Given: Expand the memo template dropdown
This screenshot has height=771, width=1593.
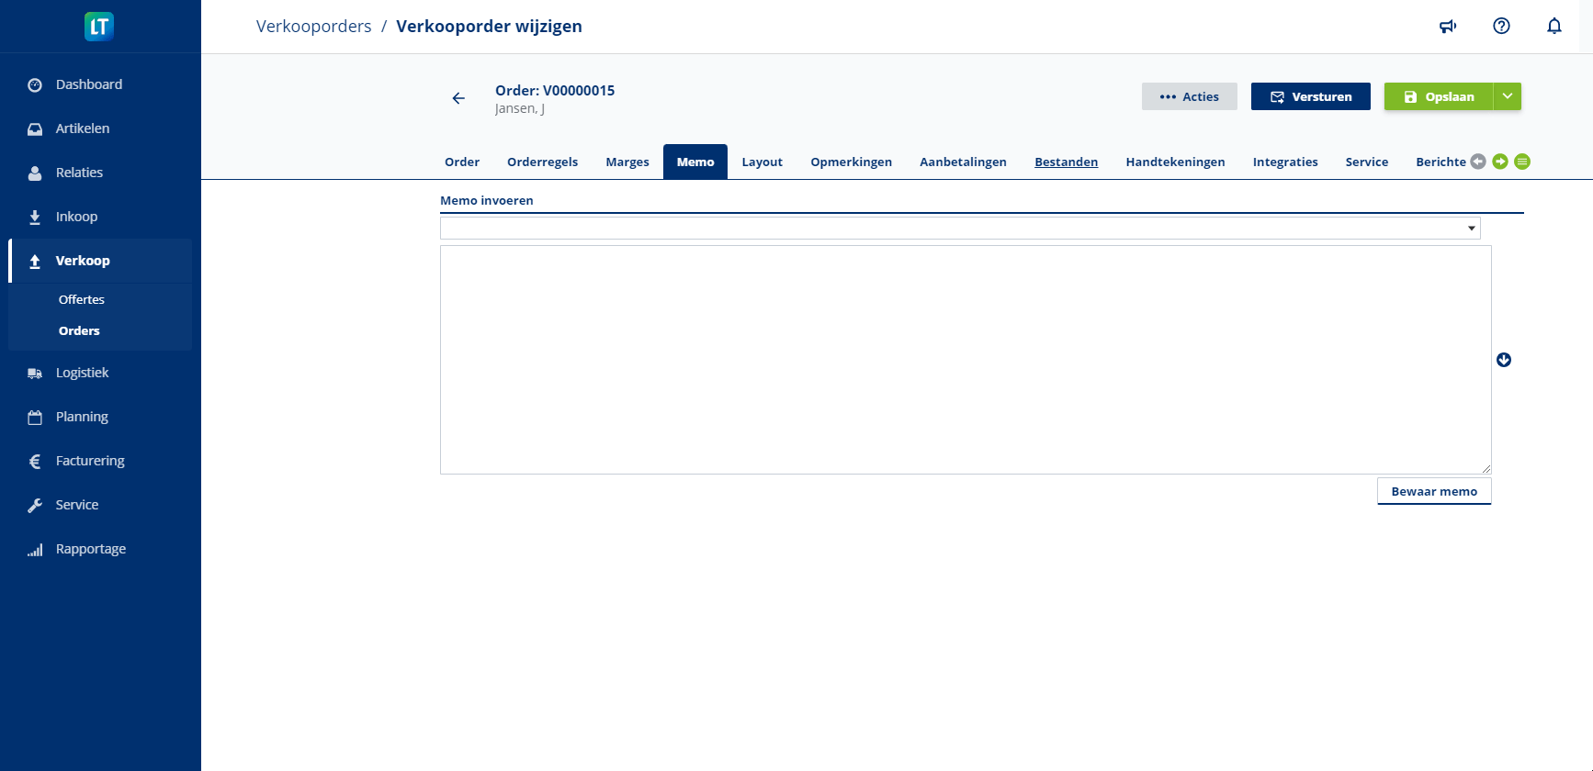Looking at the screenshot, I should (959, 229).
